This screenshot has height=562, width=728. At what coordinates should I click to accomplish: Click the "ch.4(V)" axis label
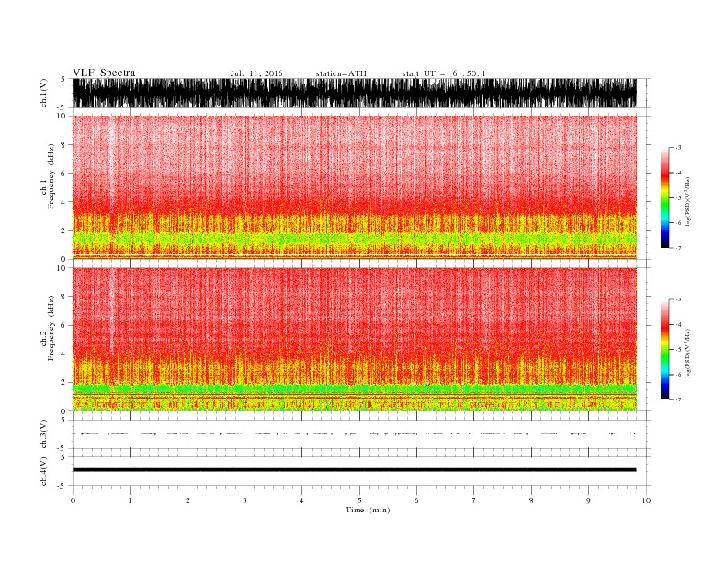tap(44, 471)
